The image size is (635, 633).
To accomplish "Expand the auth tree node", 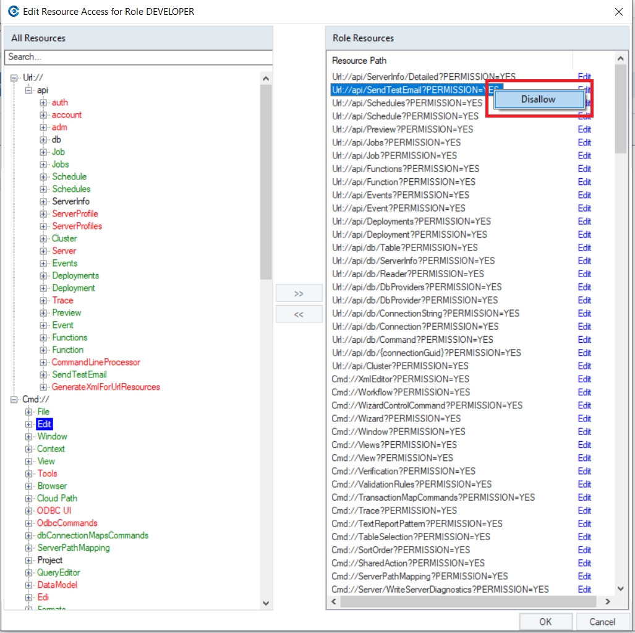I will [x=43, y=103].
